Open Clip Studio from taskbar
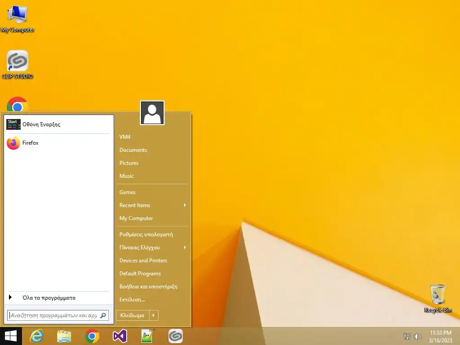 click(176, 336)
